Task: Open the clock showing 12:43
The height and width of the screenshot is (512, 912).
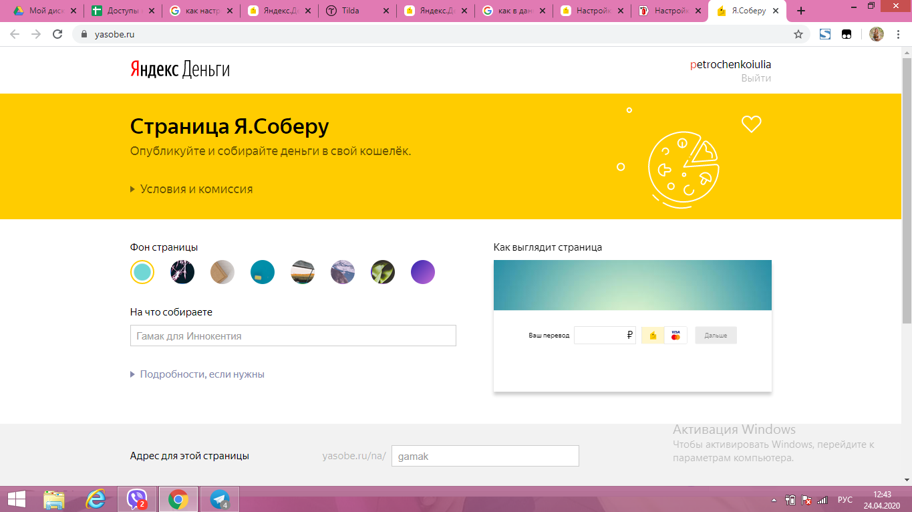Action: 882,499
